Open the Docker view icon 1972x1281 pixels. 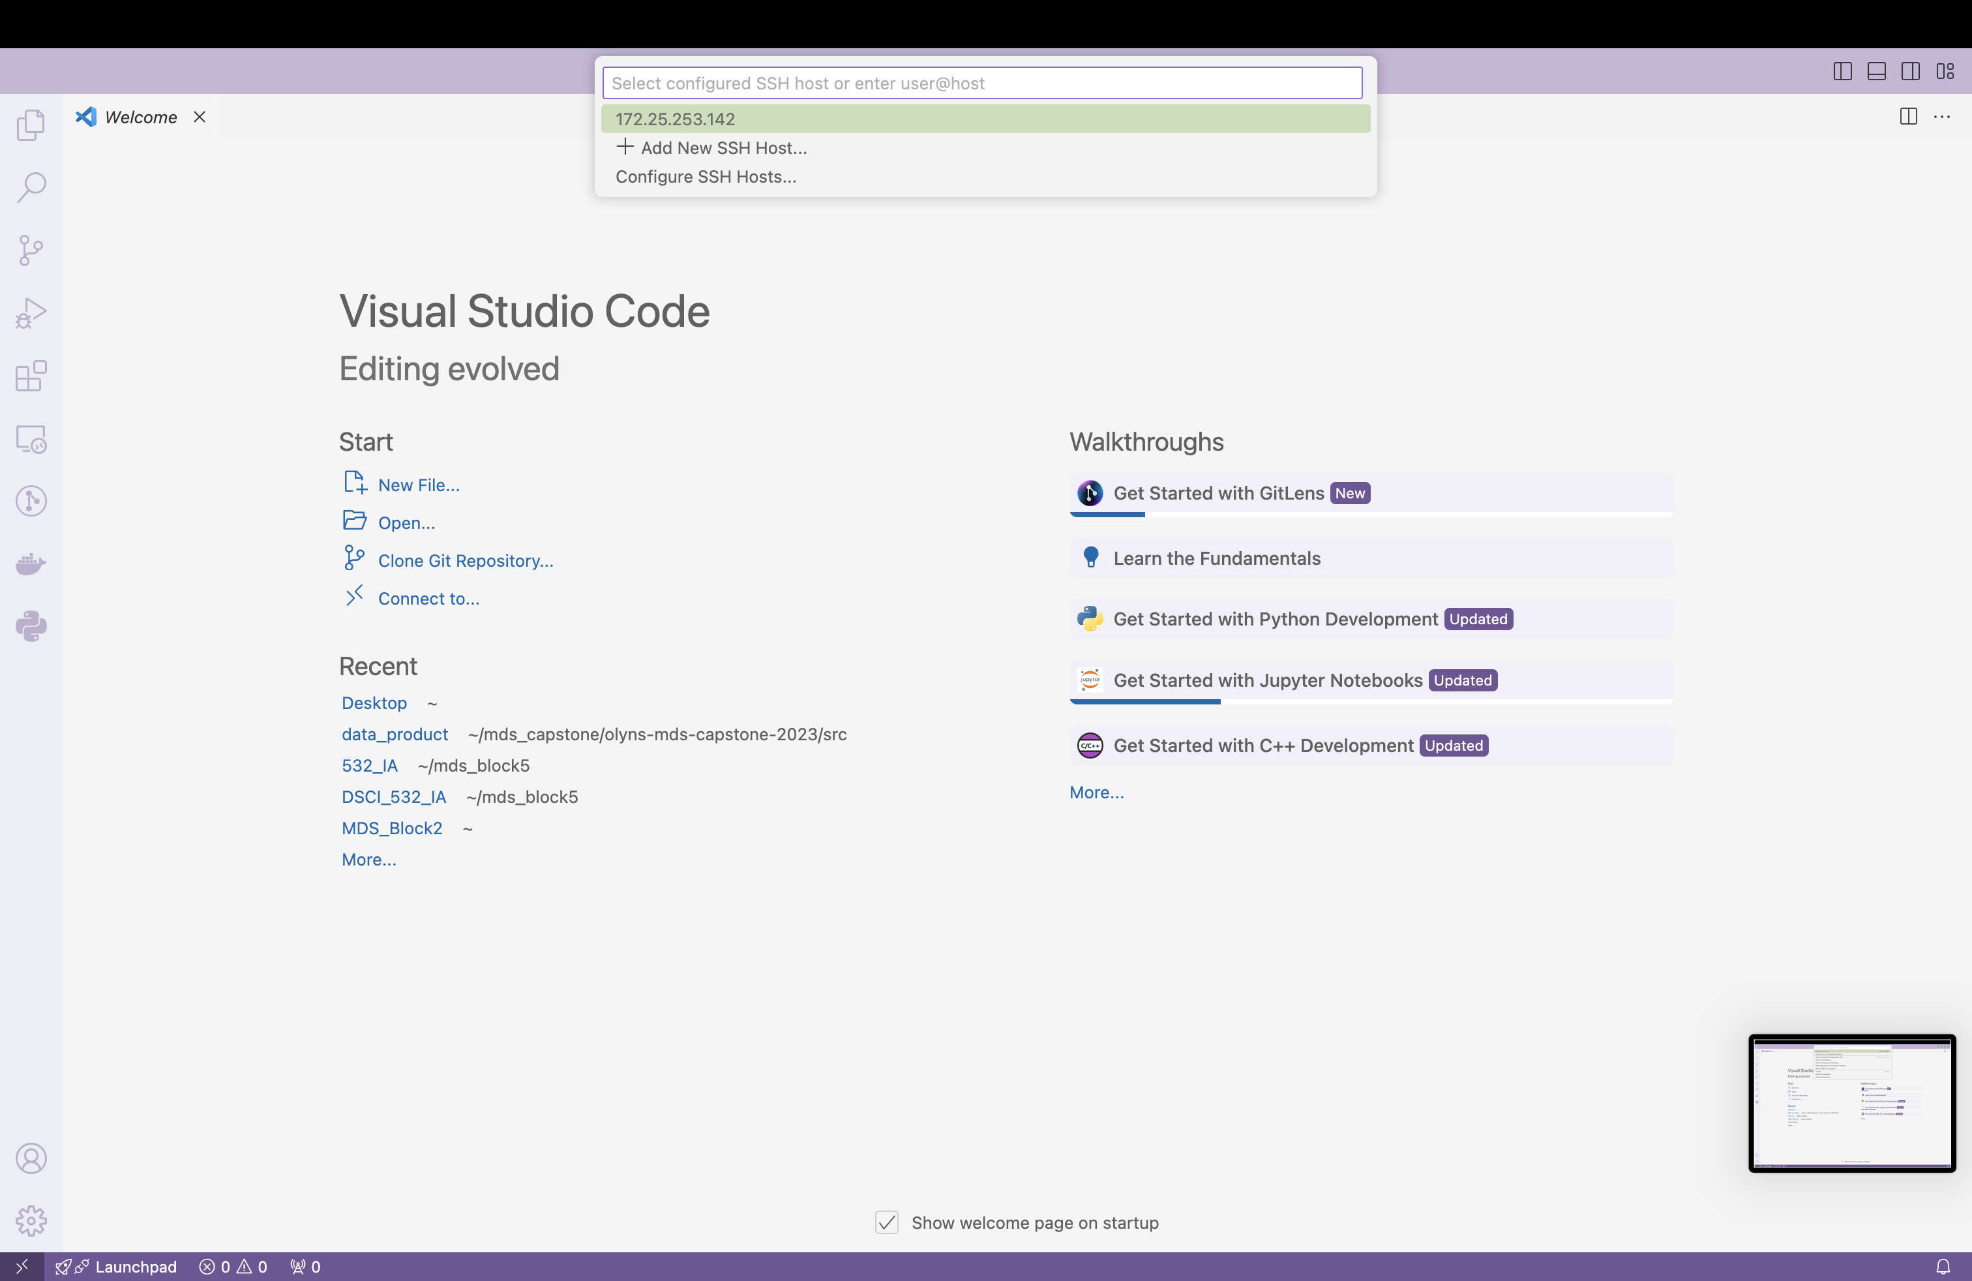click(x=31, y=564)
